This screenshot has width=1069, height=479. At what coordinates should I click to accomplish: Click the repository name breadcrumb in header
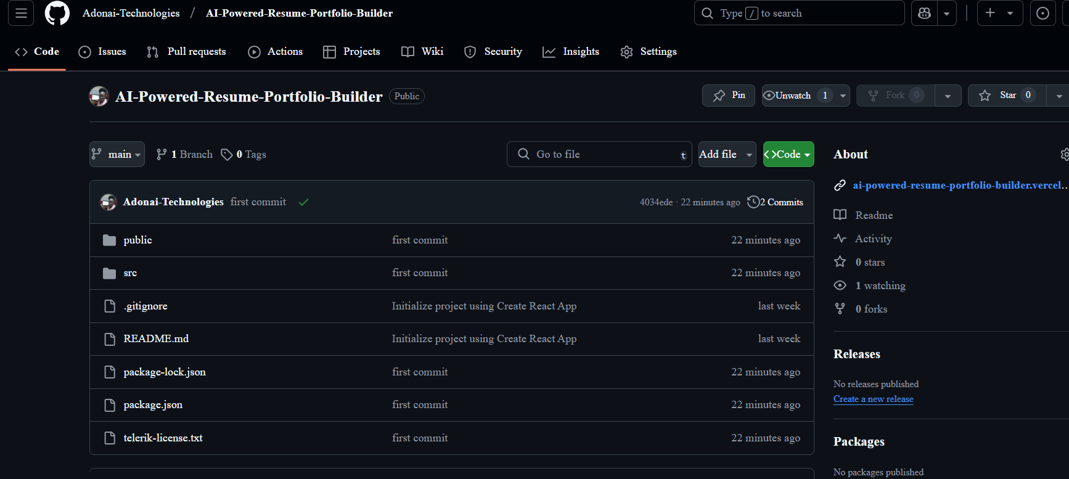(x=299, y=13)
